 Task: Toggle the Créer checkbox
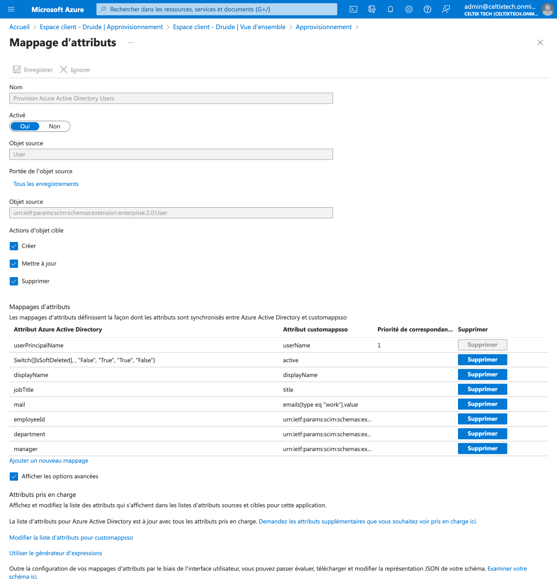tap(14, 246)
